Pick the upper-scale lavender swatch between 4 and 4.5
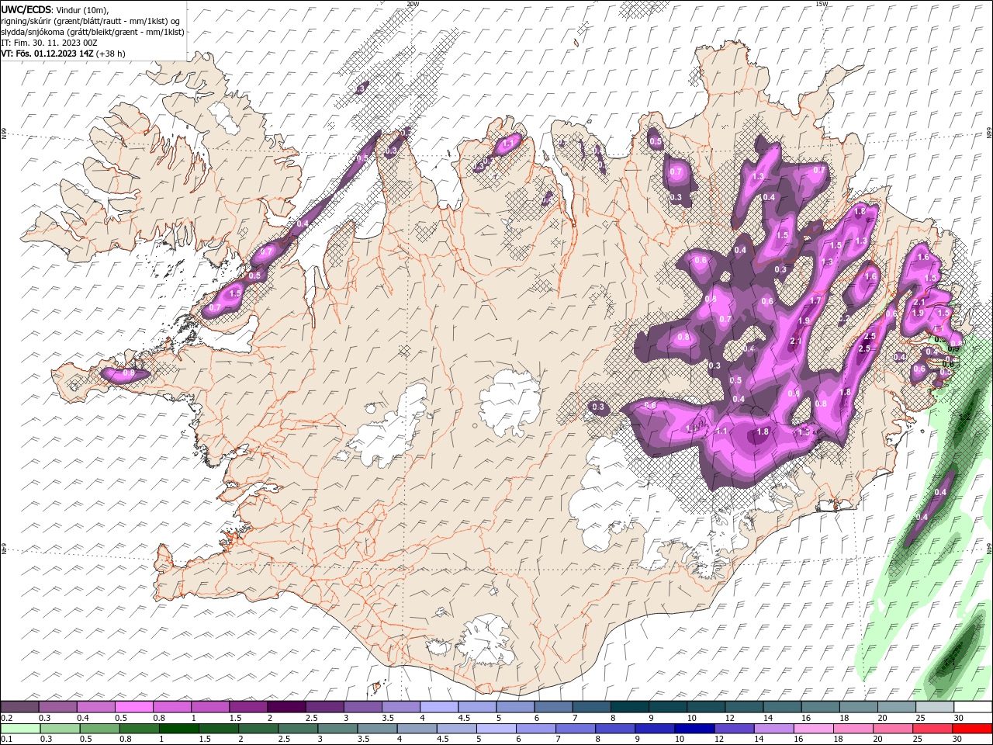This screenshot has width=993, height=745. pyautogui.click(x=439, y=707)
